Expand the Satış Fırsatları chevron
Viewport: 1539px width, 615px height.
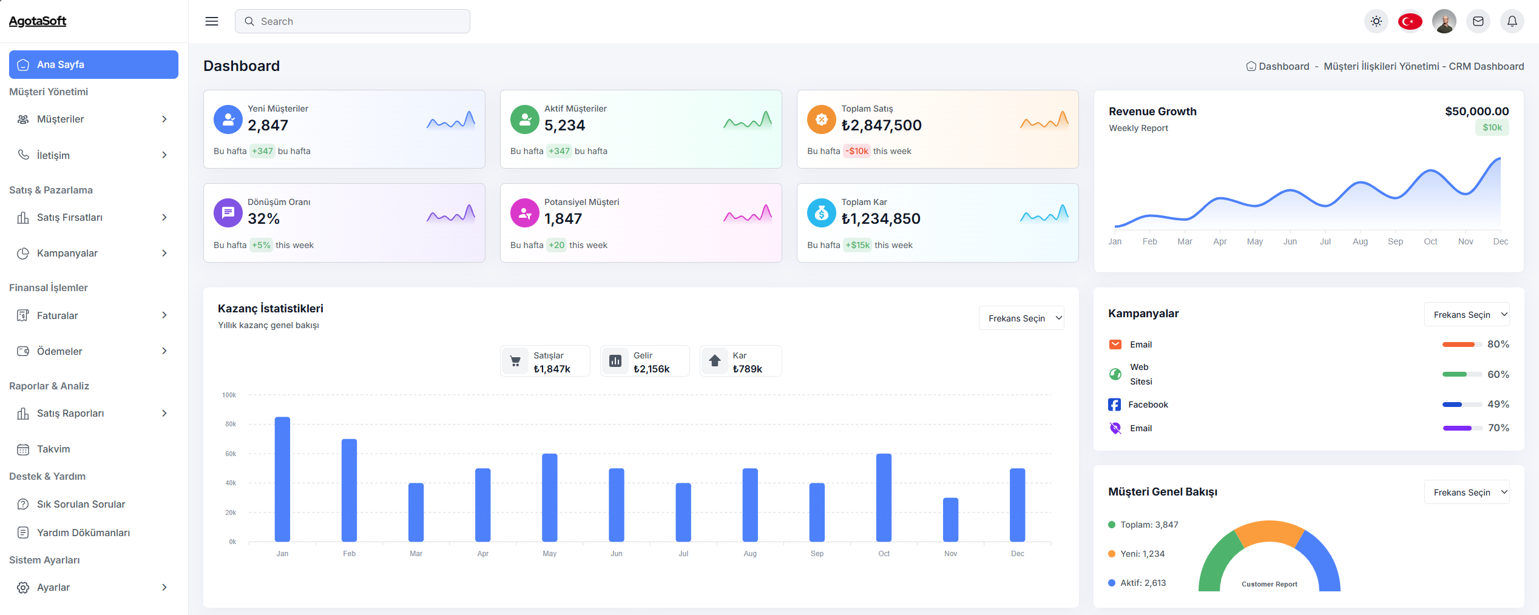[164, 218]
